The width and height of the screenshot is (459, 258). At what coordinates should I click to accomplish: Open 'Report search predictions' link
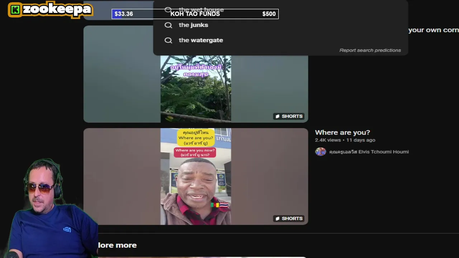(370, 50)
